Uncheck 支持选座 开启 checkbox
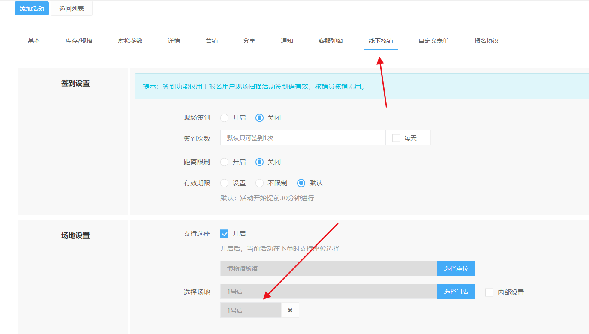The width and height of the screenshot is (589, 334). tap(224, 234)
